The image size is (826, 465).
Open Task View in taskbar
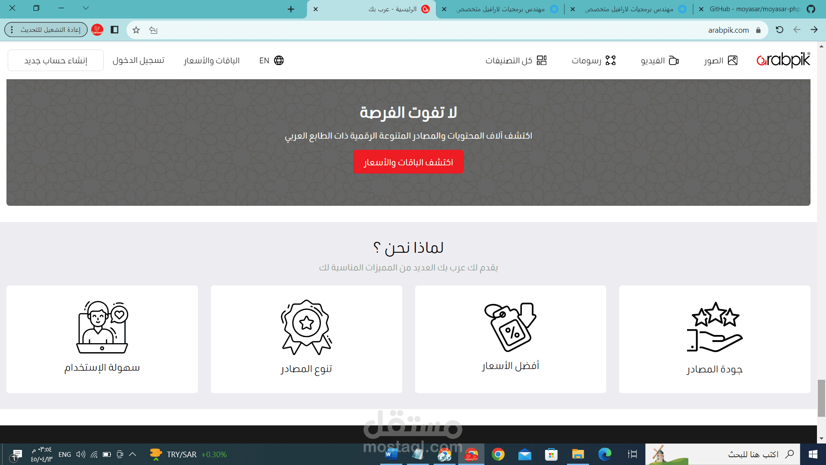[632, 454]
